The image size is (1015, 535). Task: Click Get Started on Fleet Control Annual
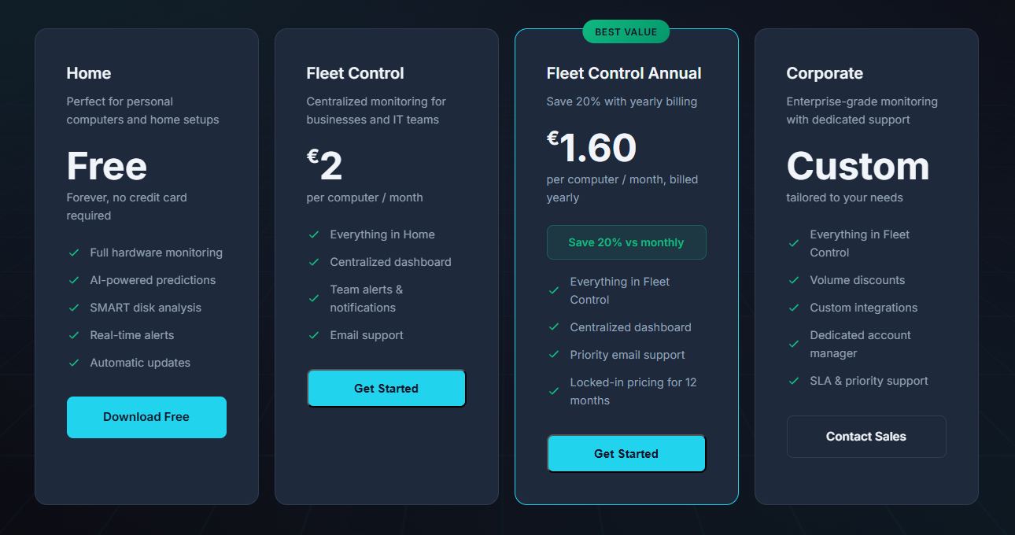pyautogui.click(x=626, y=453)
